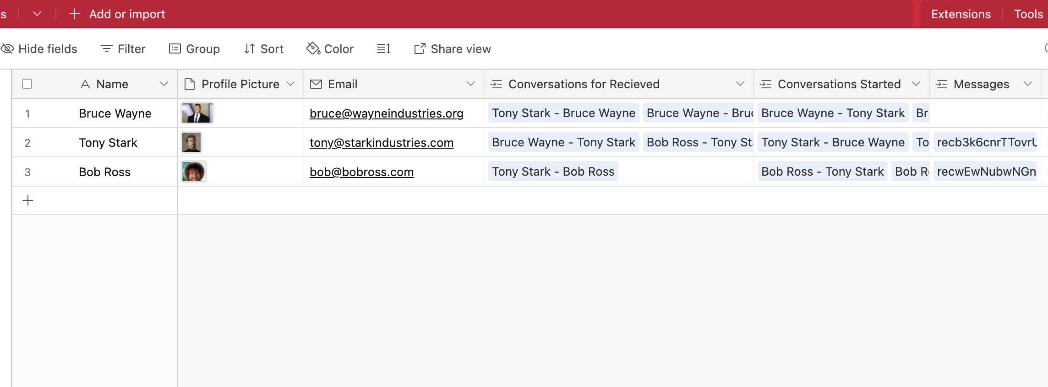The height and width of the screenshot is (387, 1048).
Task: Select row number 2
Action: (27, 143)
